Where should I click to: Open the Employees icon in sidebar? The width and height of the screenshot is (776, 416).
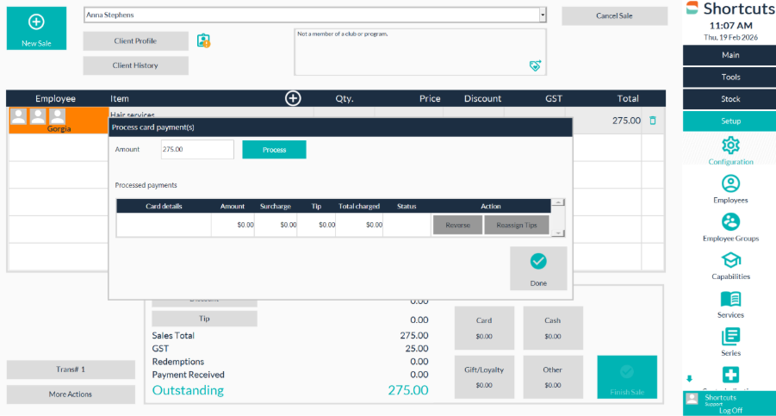tap(730, 183)
